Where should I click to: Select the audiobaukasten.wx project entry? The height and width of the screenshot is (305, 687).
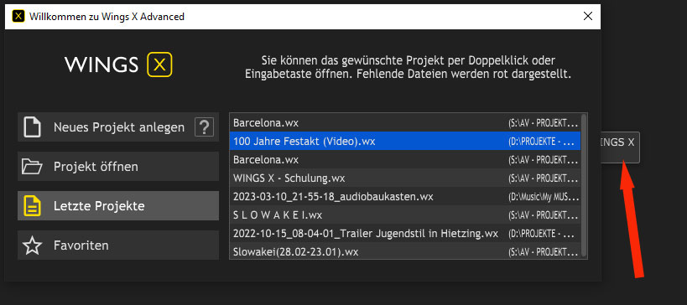(x=405, y=196)
